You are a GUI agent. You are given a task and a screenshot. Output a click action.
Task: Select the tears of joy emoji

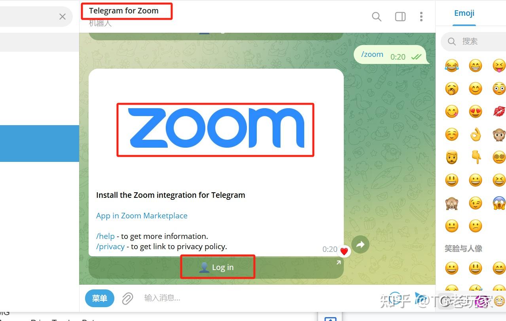coord(452,66)
